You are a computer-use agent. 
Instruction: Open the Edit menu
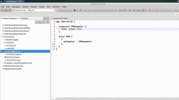pos(8,7)
